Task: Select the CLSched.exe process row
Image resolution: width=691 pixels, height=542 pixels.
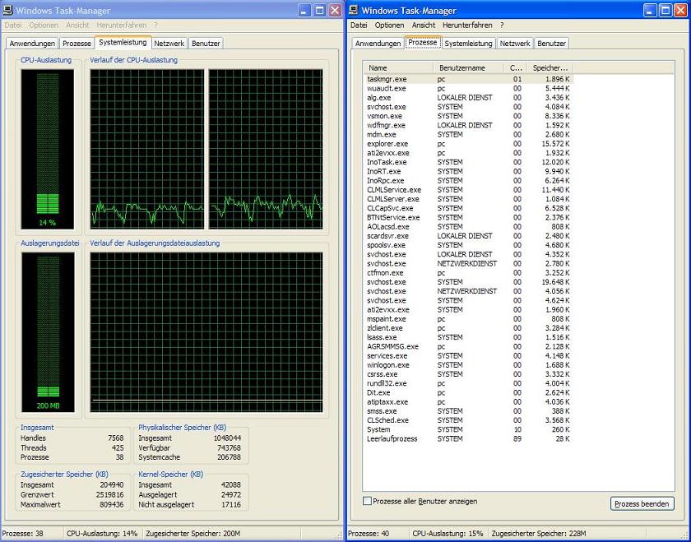Action: (468, 420)
